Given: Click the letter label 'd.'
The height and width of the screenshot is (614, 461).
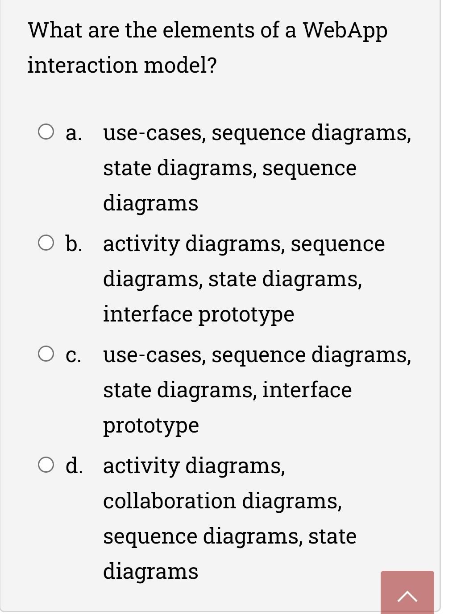Looking at the screenshot, I should (74, 466).
